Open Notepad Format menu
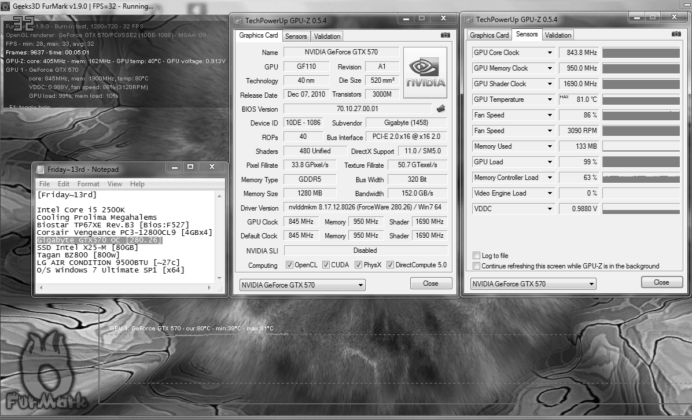 pos(89,184)
